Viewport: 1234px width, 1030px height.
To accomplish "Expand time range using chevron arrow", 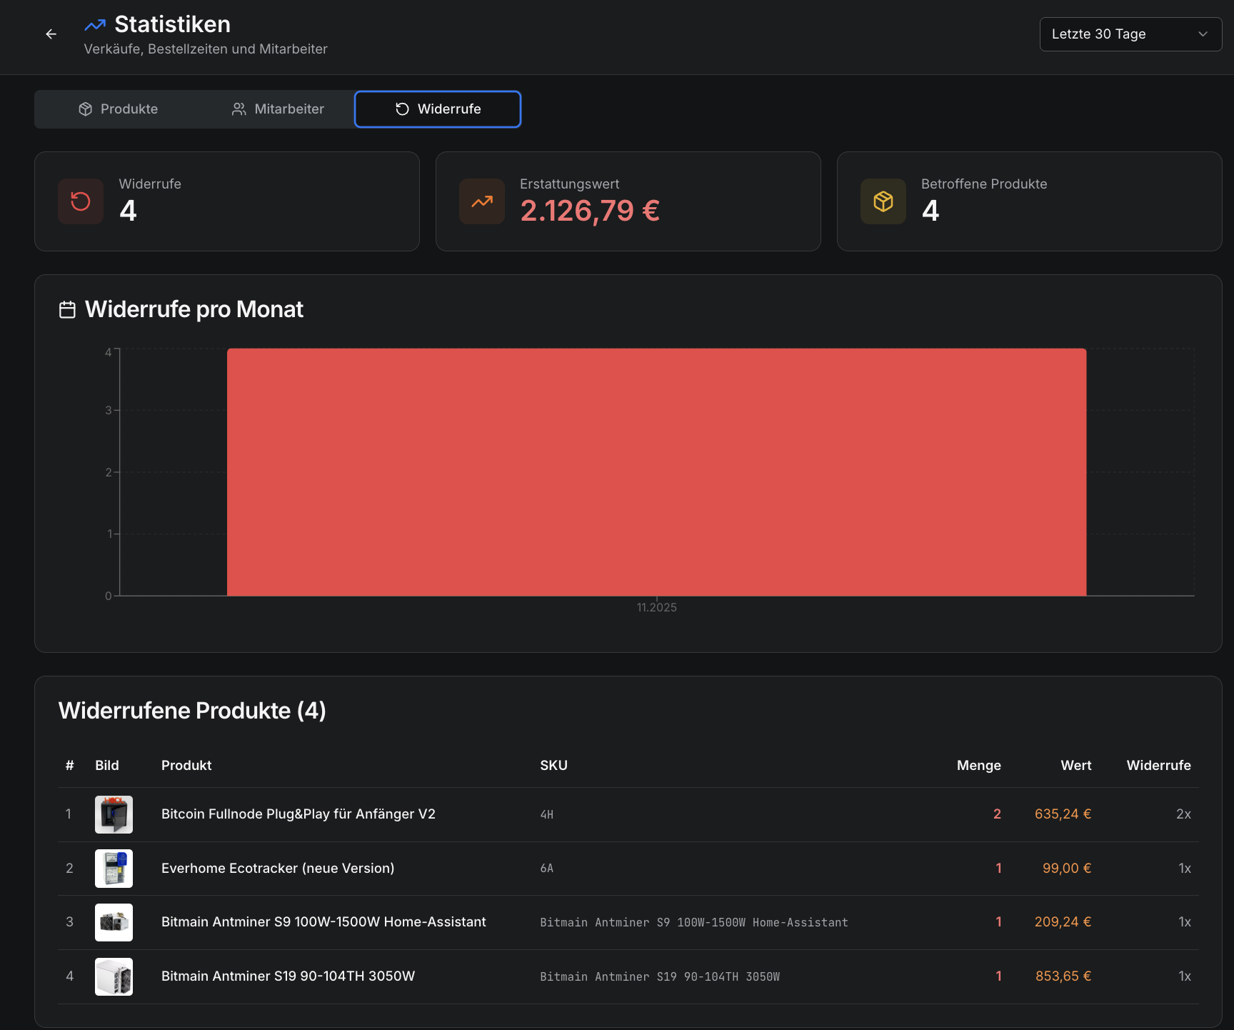I will pyautogui.click(x=1203, y=34).
